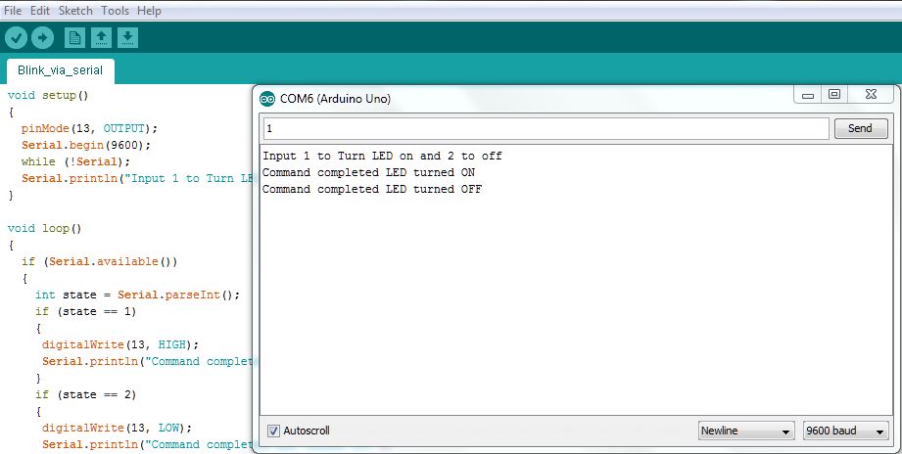Save the sketch with the down-arrow icon
The image size is (902, 454).
[127, 38]
